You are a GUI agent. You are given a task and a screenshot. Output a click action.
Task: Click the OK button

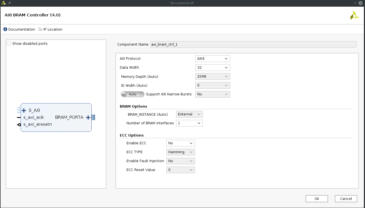[317, 199]
